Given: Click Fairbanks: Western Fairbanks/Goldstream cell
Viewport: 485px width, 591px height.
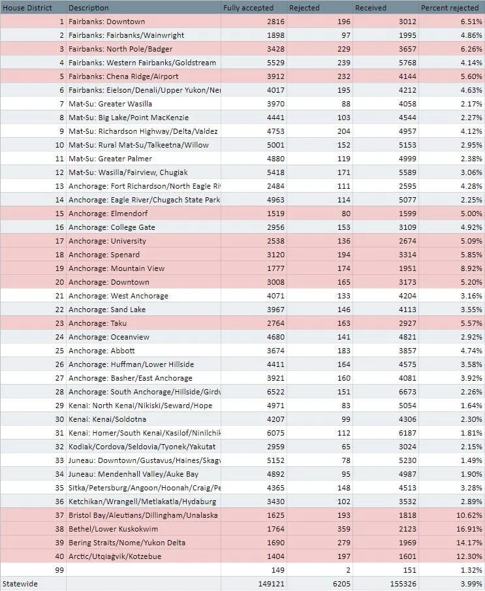Looking at the screenshot, I should click(142, 63).
